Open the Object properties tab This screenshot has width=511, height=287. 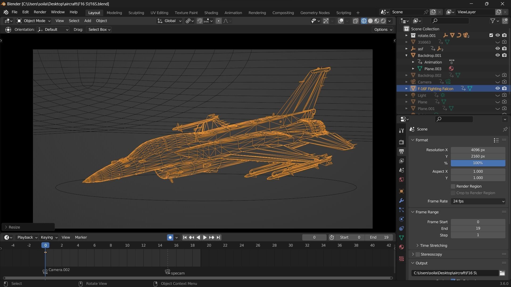(x=401, y=191)
